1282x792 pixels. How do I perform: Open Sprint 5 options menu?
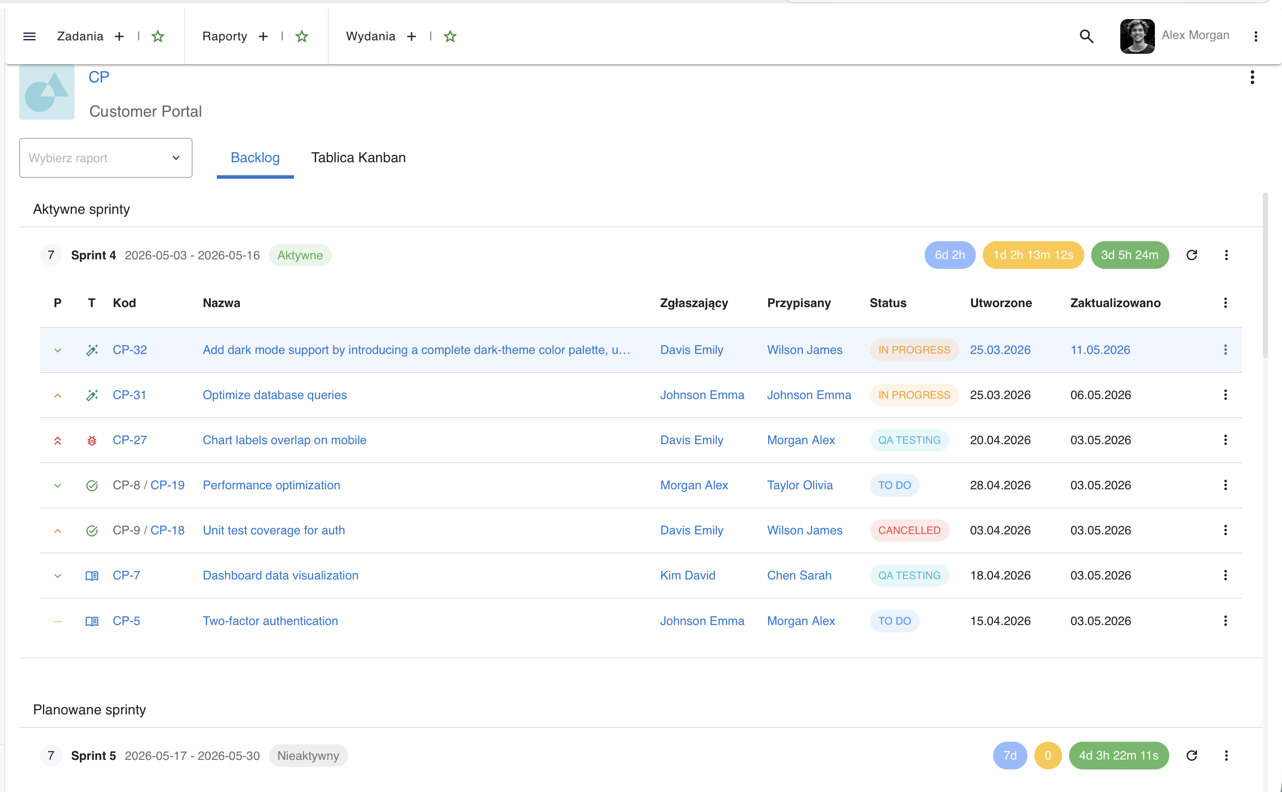point(1226,755)
